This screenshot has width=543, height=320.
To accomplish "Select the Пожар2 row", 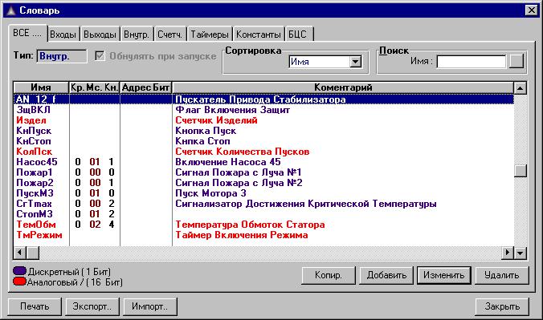I will point(263,183).
